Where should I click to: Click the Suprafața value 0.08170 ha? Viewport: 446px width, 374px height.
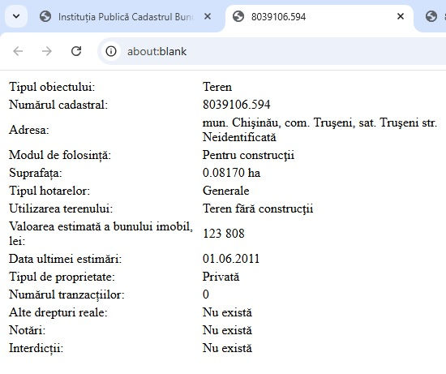coord(231,173)
